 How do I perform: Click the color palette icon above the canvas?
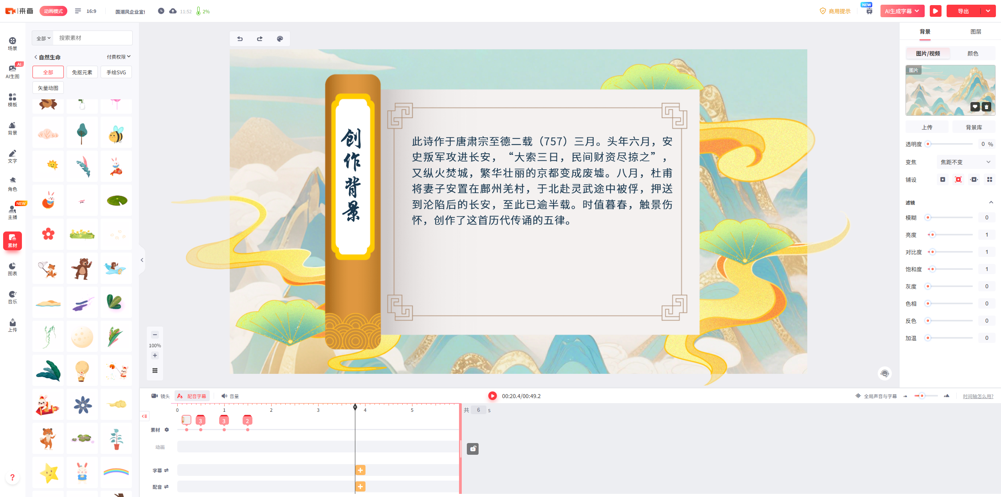279,39
